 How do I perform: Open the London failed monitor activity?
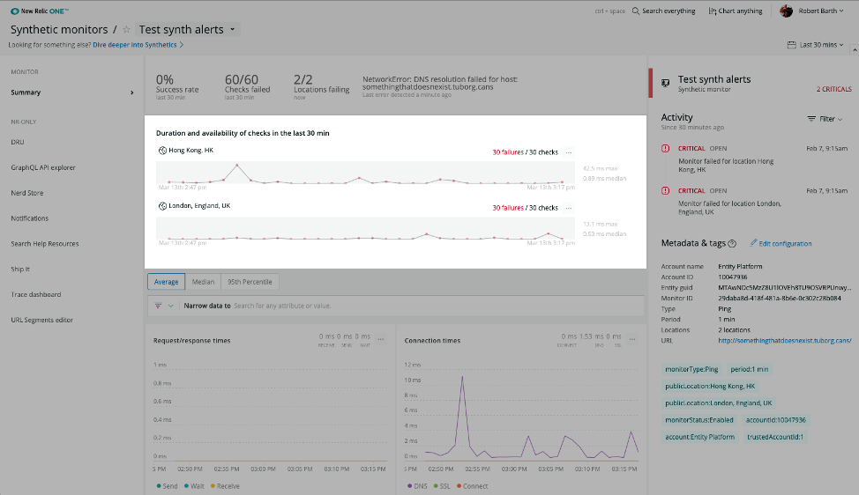729,208
